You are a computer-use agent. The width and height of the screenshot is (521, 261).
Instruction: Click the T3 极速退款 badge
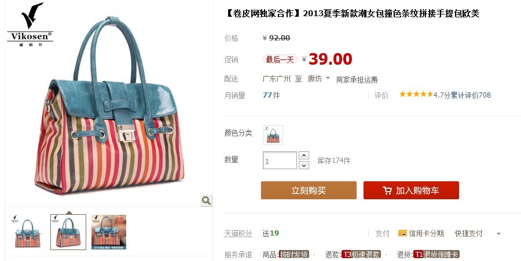pos(361,255)
